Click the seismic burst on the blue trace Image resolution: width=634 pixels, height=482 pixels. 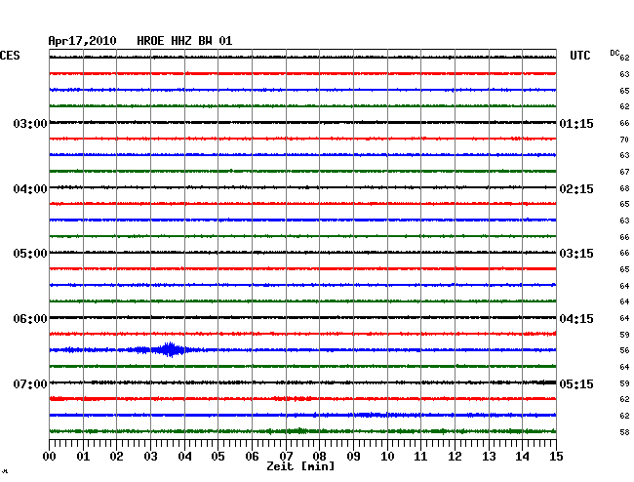(x=170, y=349)
